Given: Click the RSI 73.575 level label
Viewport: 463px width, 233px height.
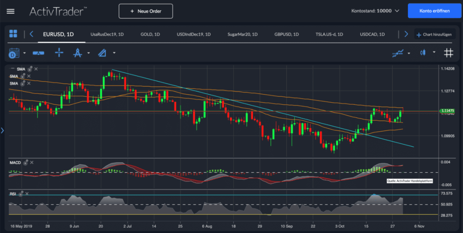Looking at the screenshot, I should tap(446, 194).
